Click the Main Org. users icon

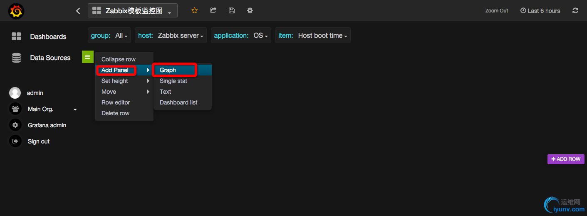15,109
